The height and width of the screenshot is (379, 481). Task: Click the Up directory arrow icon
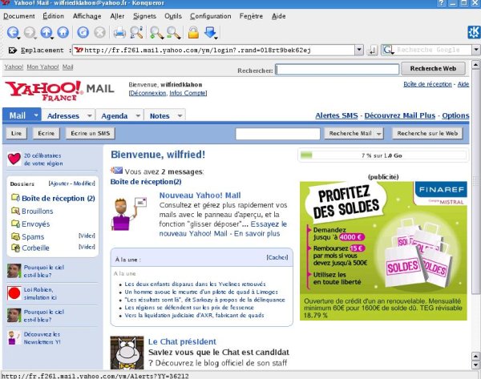[46, 32]
